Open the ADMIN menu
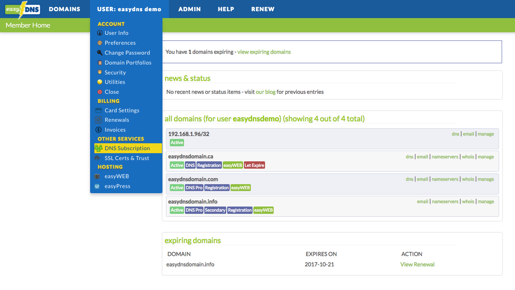Screen dimensions: 515x290 pyautogui.click(x=190, y=9)
